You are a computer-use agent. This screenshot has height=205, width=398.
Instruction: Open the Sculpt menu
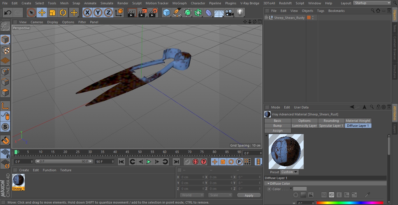(x=137, y=3)
